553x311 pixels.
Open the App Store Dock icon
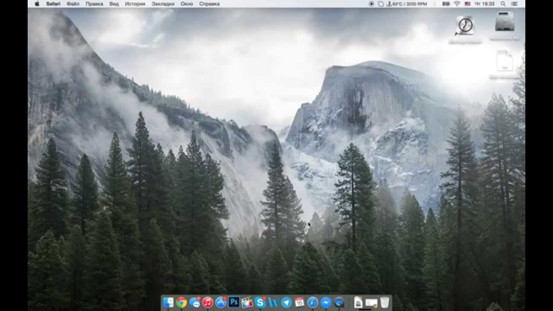pos(221,302)
